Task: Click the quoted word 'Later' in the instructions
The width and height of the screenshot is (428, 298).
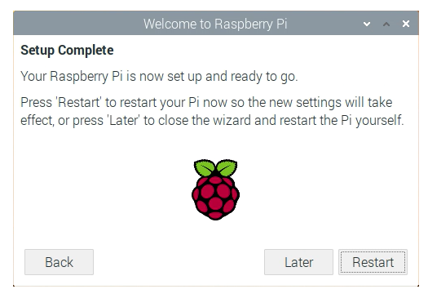Action: (x=123, y=120)
